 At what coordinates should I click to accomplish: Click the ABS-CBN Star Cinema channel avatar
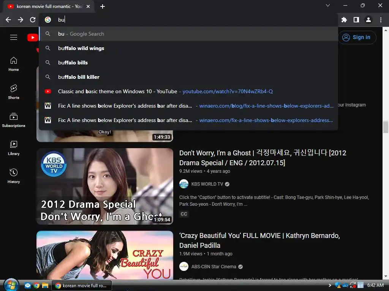[184, 266]
